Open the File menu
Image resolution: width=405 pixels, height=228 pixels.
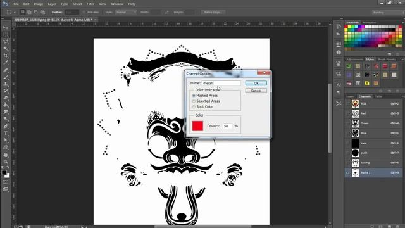point(16,4)
